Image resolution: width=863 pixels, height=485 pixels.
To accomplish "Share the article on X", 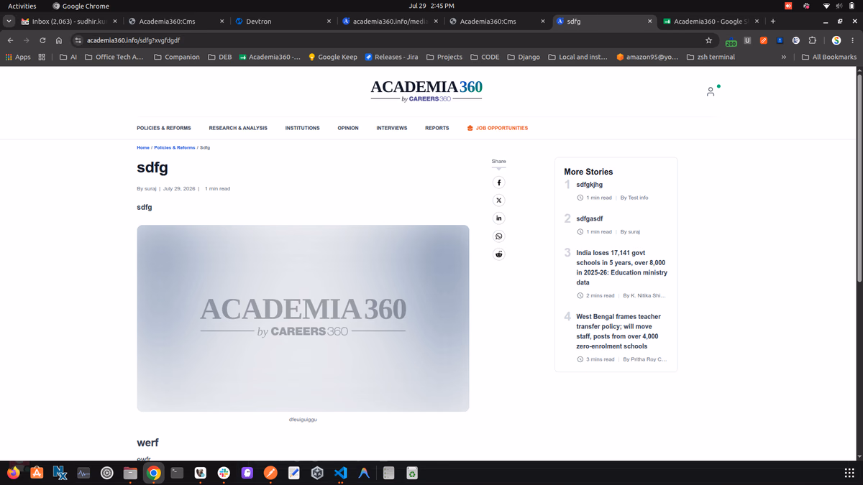I will 498,200.
